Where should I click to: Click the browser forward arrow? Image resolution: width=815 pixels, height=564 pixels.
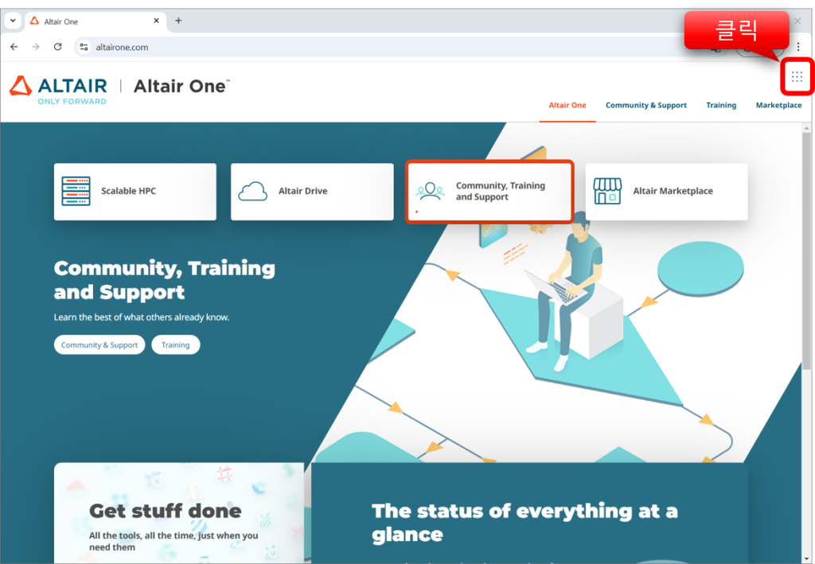coord(35,47)
